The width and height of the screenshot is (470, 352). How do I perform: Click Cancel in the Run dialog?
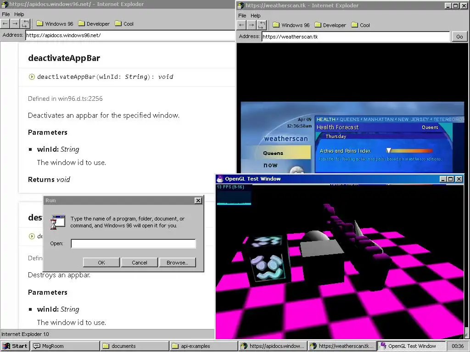pyautogui.click(x=140, y=263)
